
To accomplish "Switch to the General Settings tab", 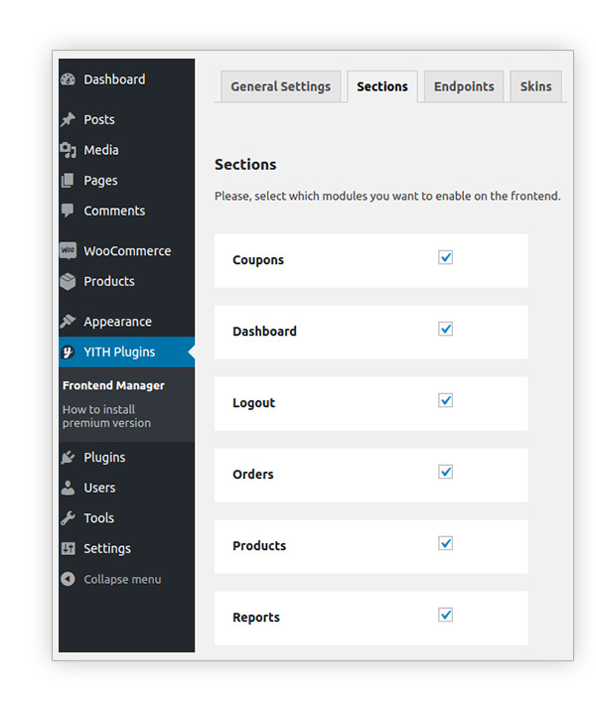I will click(280, 86).
